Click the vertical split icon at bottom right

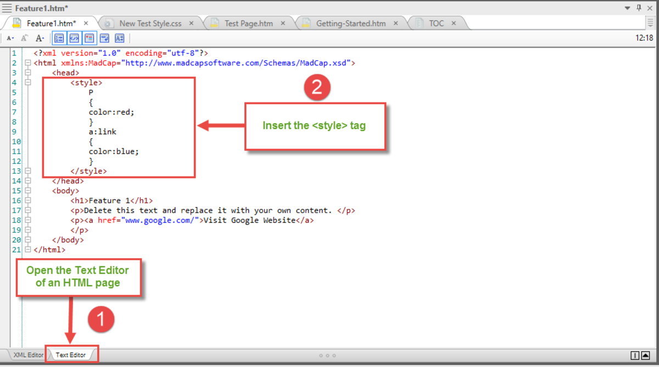[635, 355]
